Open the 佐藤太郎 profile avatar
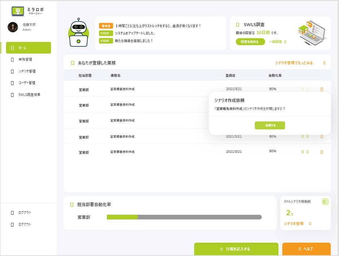This screenshot has width=339, height=256. pos(13,27)
